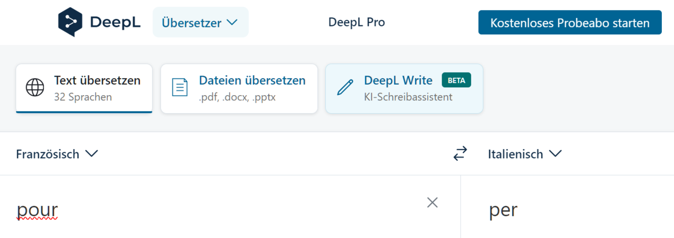Click the 'KI-Schreibassistent' subtitle

(x=408, y=97)
